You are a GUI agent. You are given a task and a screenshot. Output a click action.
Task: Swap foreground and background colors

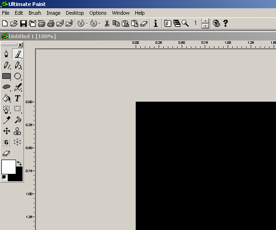tap(19, 163)
